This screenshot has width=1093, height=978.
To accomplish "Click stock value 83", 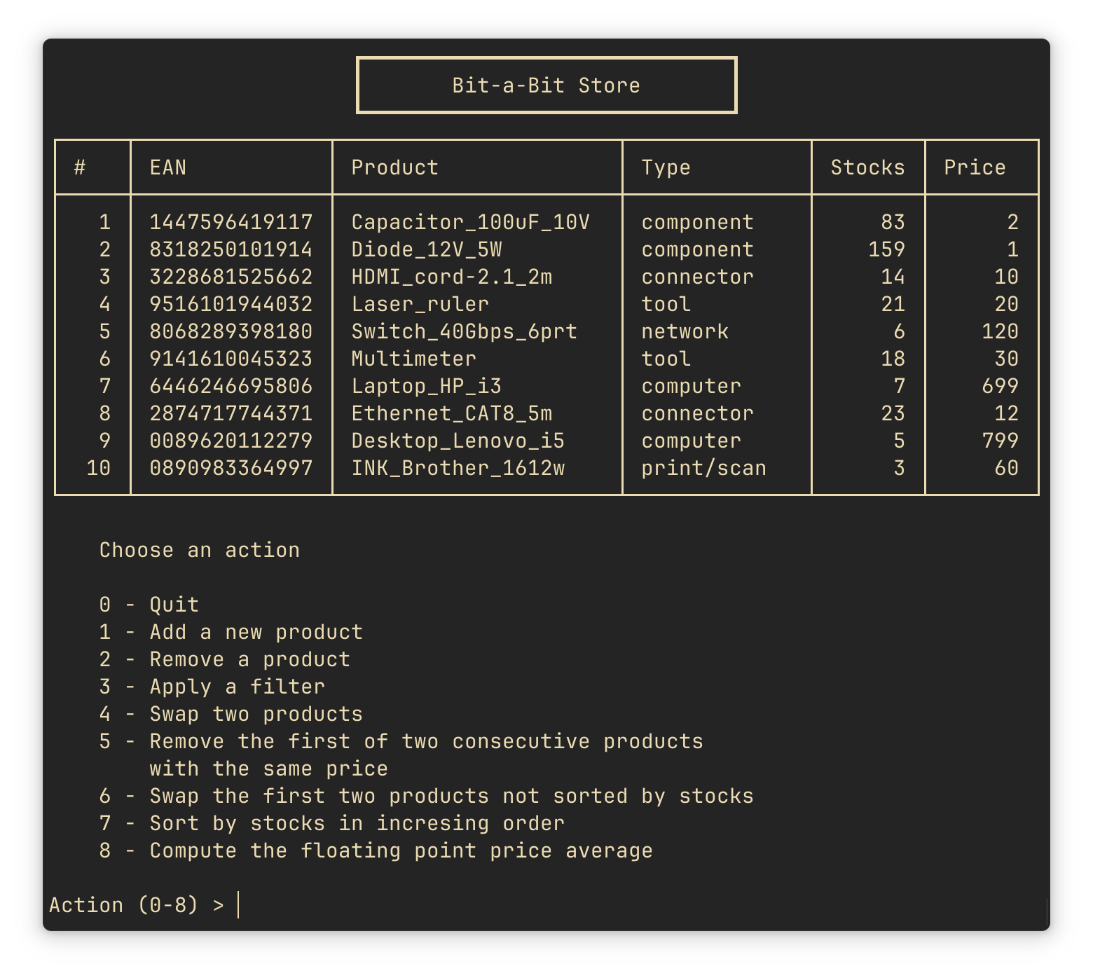I will 893,222.
